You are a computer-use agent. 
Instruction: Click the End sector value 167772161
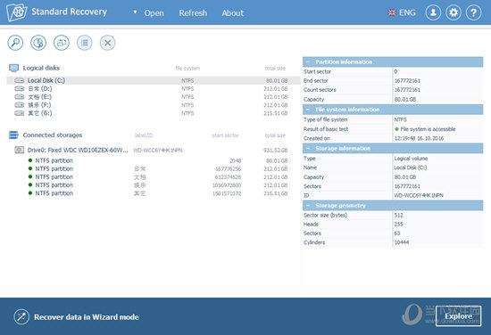click(x=407, y=80)
